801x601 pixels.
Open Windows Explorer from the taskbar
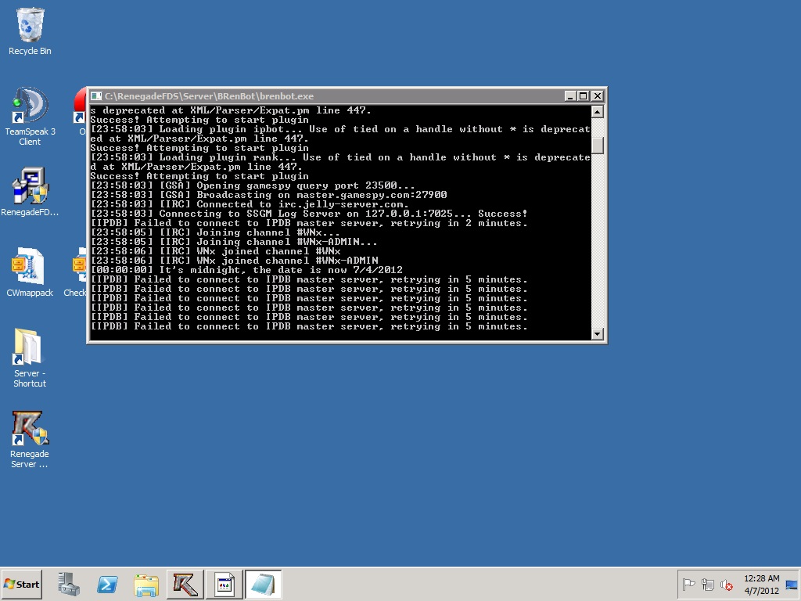coord(146,585)
